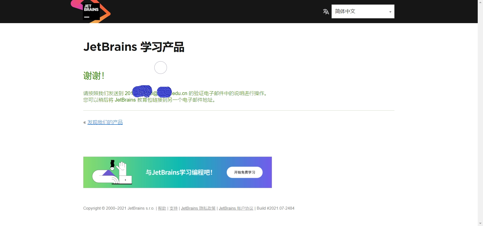
Task: Open the 简体中文 language dropdown
Action: pos(363,11)
